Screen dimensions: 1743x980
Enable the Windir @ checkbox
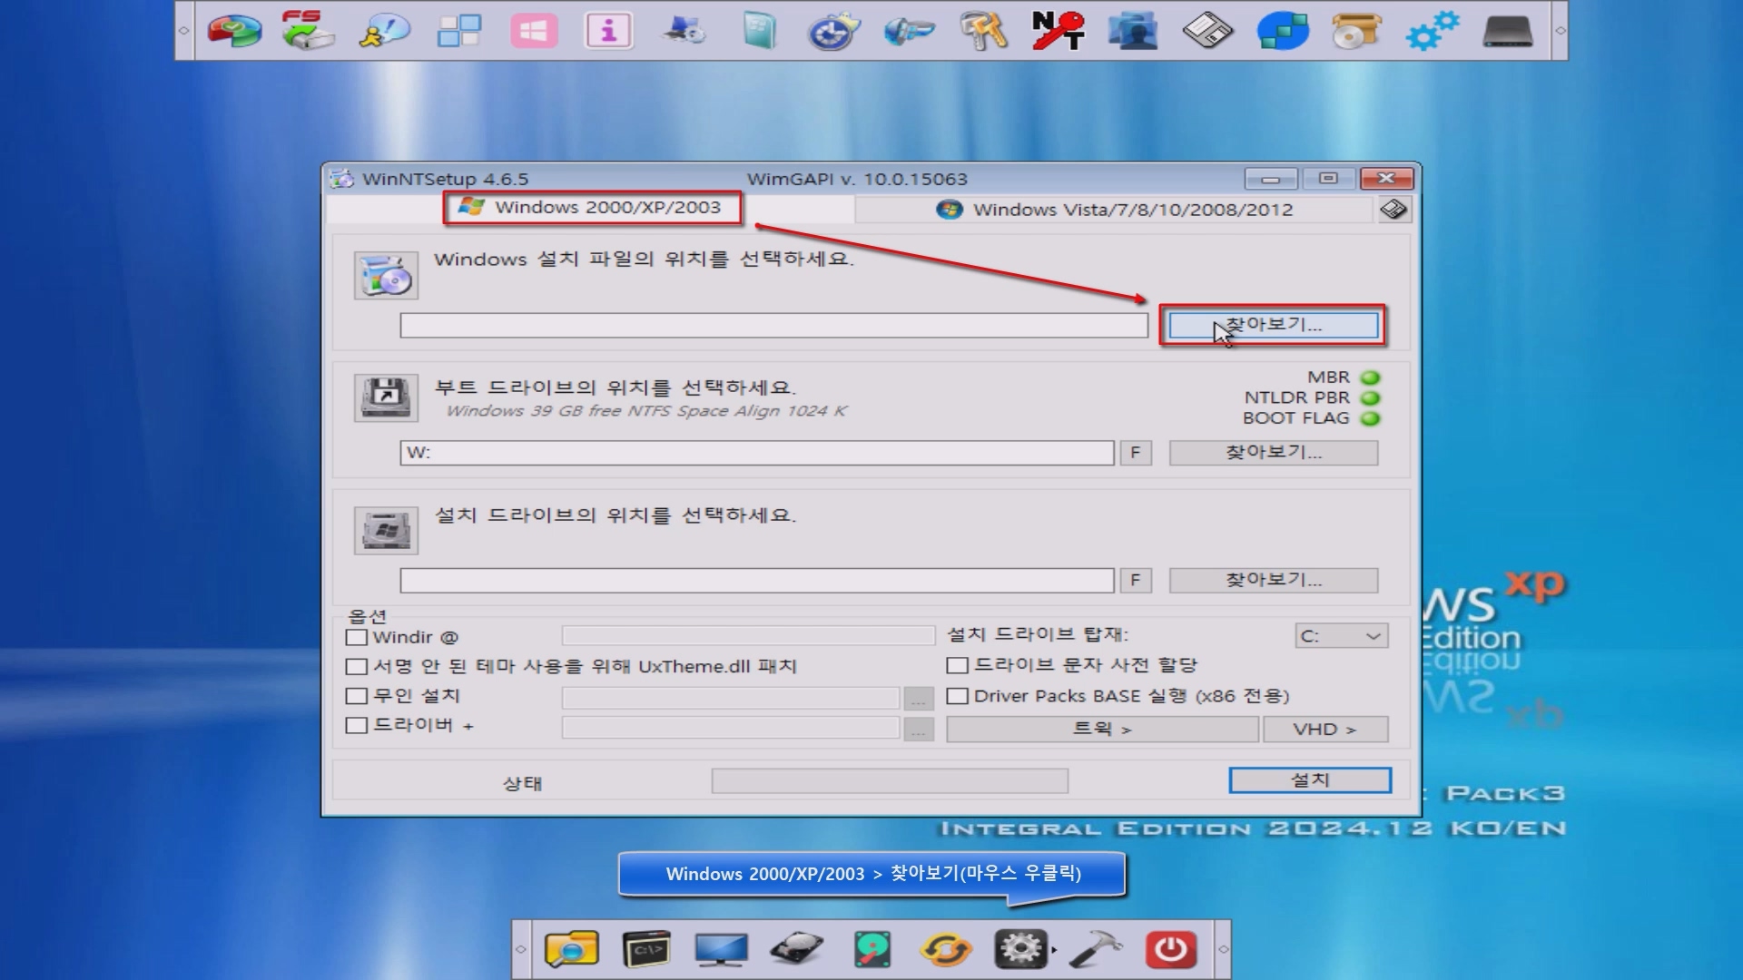(357, 637)
